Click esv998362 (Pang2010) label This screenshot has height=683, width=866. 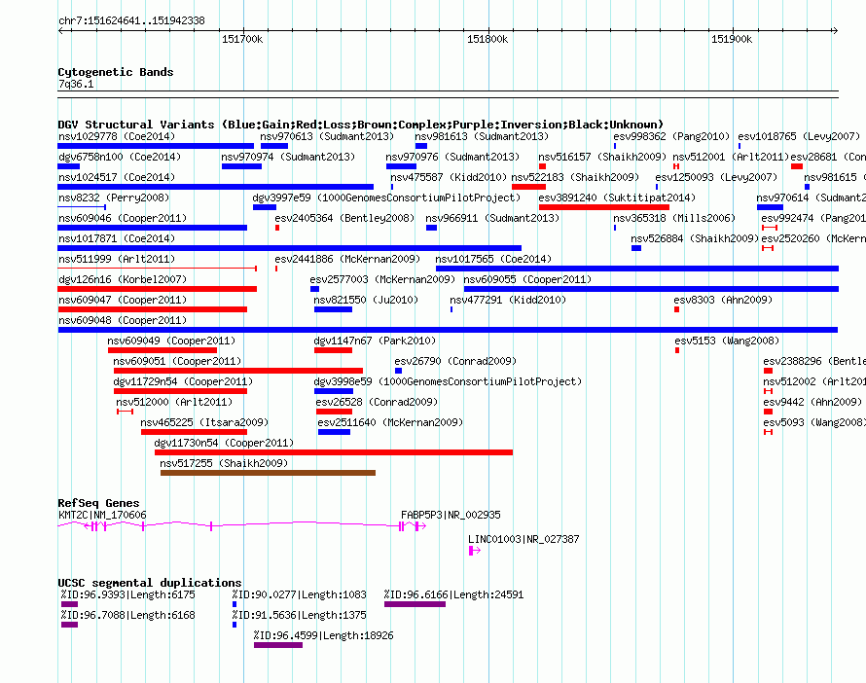pos(671,136)
